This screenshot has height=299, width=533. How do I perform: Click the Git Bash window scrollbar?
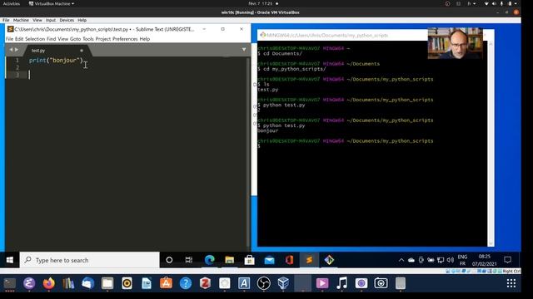point(491,144)
